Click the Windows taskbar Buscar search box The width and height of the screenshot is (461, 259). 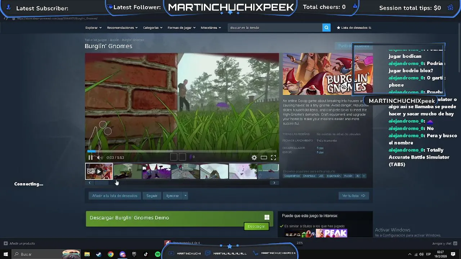click(47, 254)
